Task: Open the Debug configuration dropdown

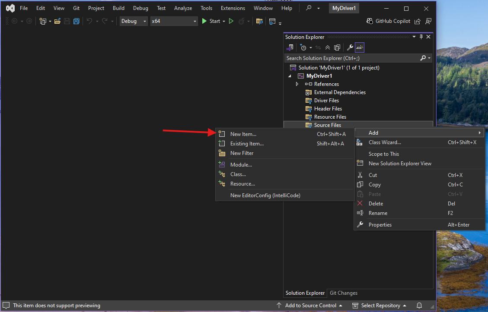Action: pyautogui.click(x=134, y=21)
